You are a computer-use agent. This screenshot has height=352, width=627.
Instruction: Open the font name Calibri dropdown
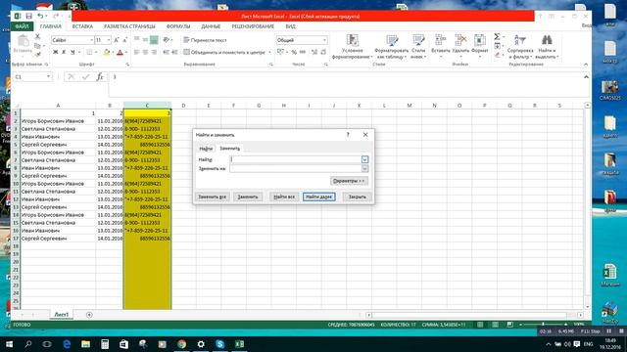pyautogui.click(x=91, y=40)
